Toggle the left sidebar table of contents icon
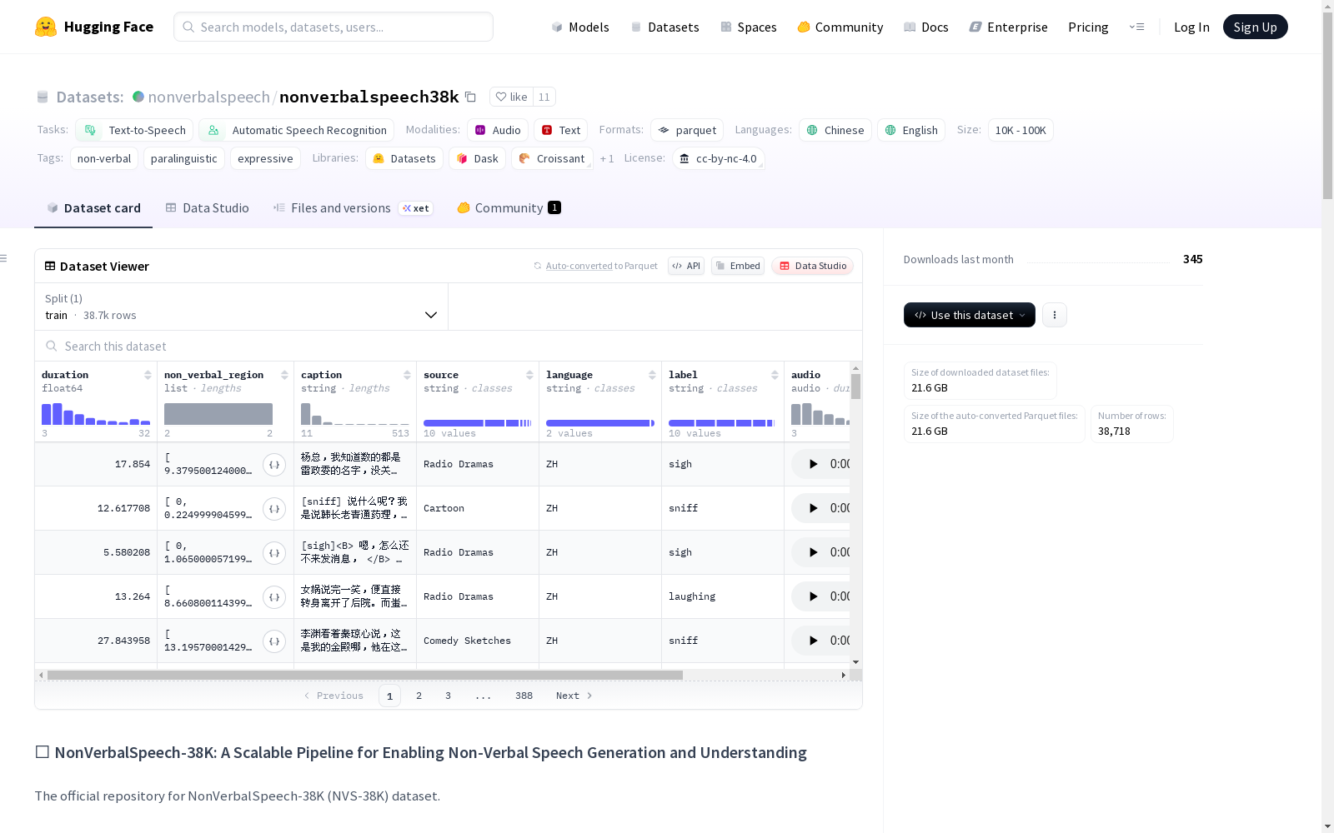The height and width of the screenshot is (833, 1334). tap(4, 258)
